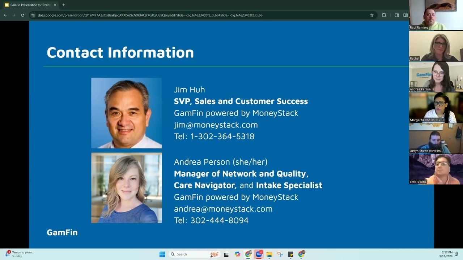The image size is (463, 260).
Task: Open the notification bell in system tray
Action: click(x=456, y=254)
